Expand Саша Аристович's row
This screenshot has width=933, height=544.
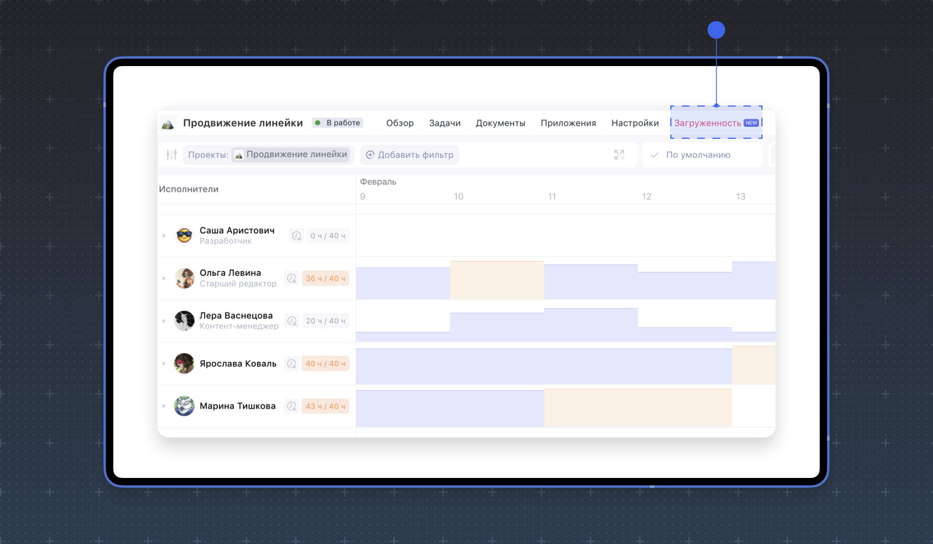pyautogui.click(x=164, y=236)
